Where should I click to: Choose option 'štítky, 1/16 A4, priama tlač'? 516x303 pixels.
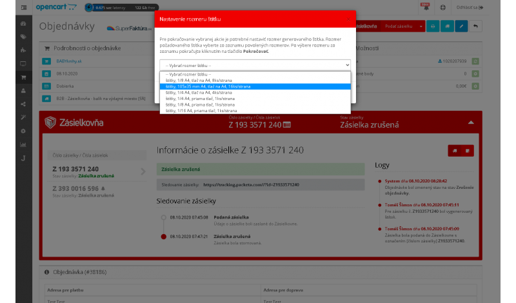click(255, 110)
